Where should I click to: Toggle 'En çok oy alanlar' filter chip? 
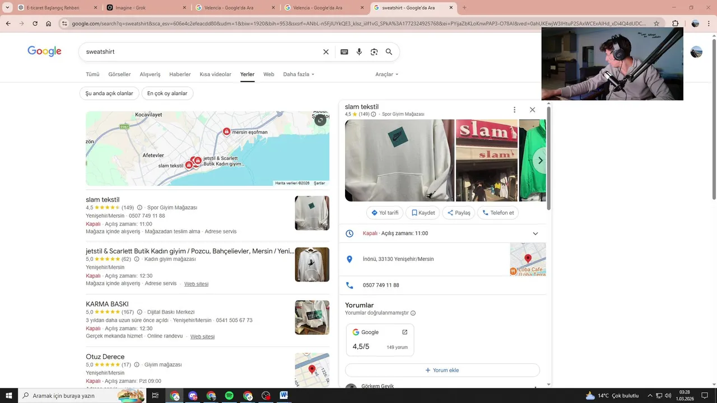[167, 93]
